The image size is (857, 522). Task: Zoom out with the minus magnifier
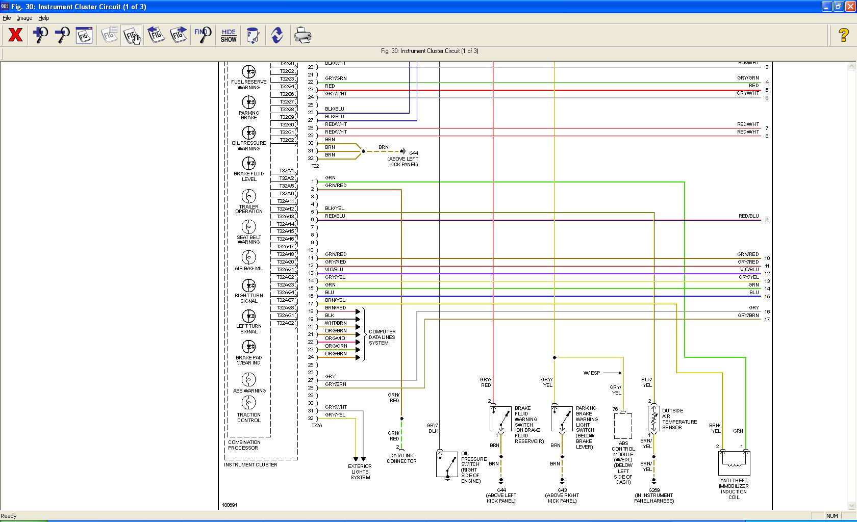(x=62, y=35)
